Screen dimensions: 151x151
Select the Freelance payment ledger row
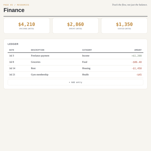[75, 56]
